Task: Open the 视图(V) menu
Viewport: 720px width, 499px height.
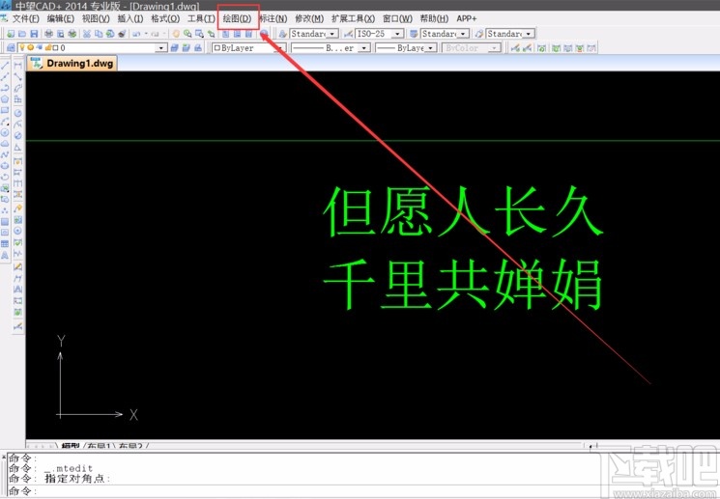Action: [x=96, y=18]
